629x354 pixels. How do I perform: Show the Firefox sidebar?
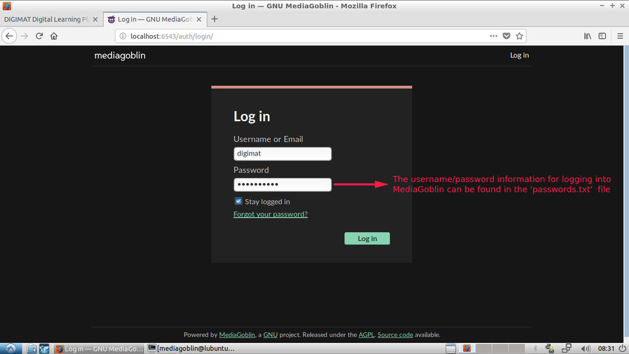pos(603,36)
